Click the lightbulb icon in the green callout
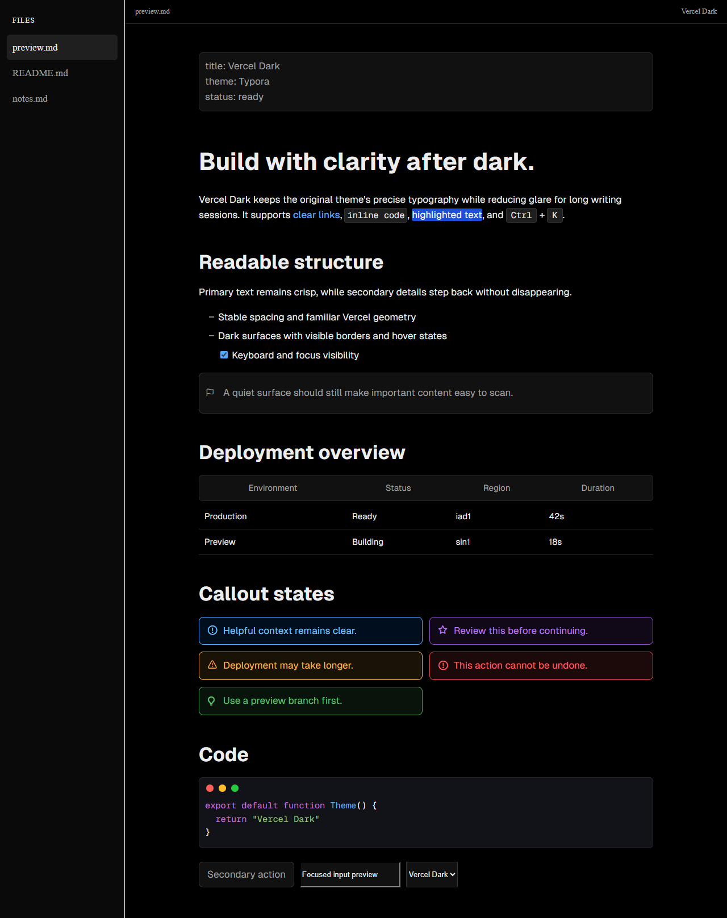 pyautogui.click(x=211, y=701)
